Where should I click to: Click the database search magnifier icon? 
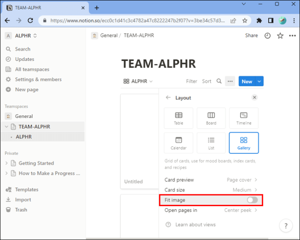point(219,81)
